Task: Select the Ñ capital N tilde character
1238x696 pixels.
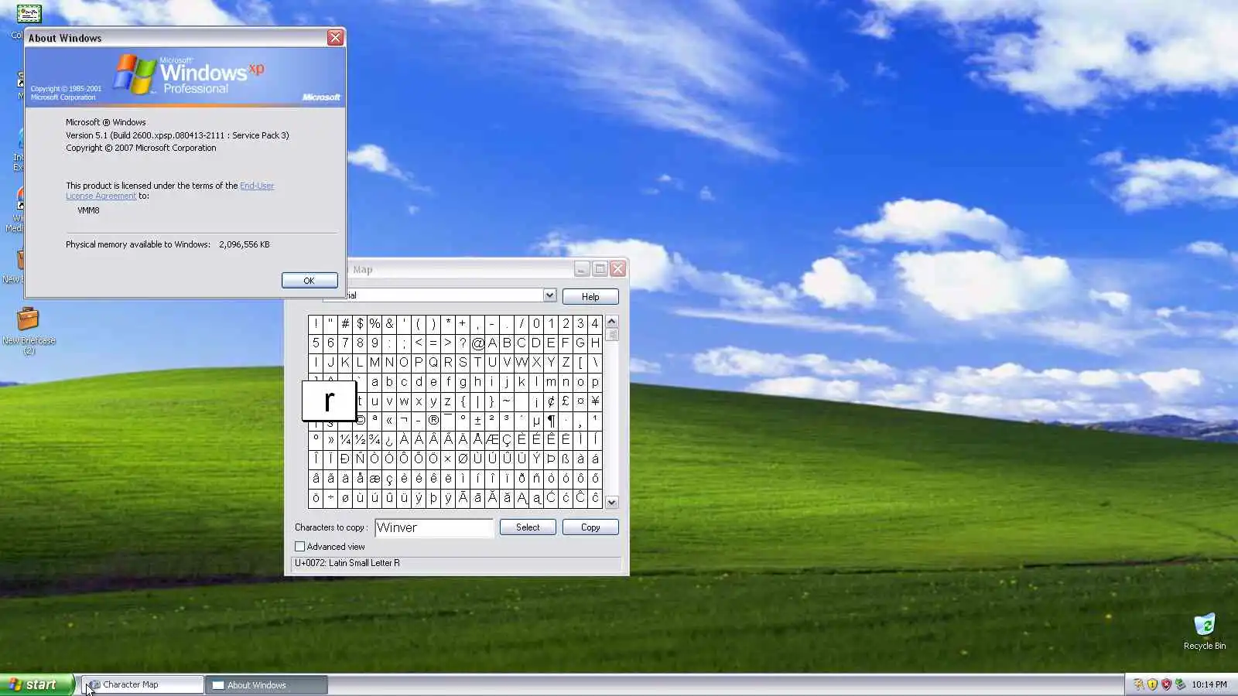Action: click(360, 459)
